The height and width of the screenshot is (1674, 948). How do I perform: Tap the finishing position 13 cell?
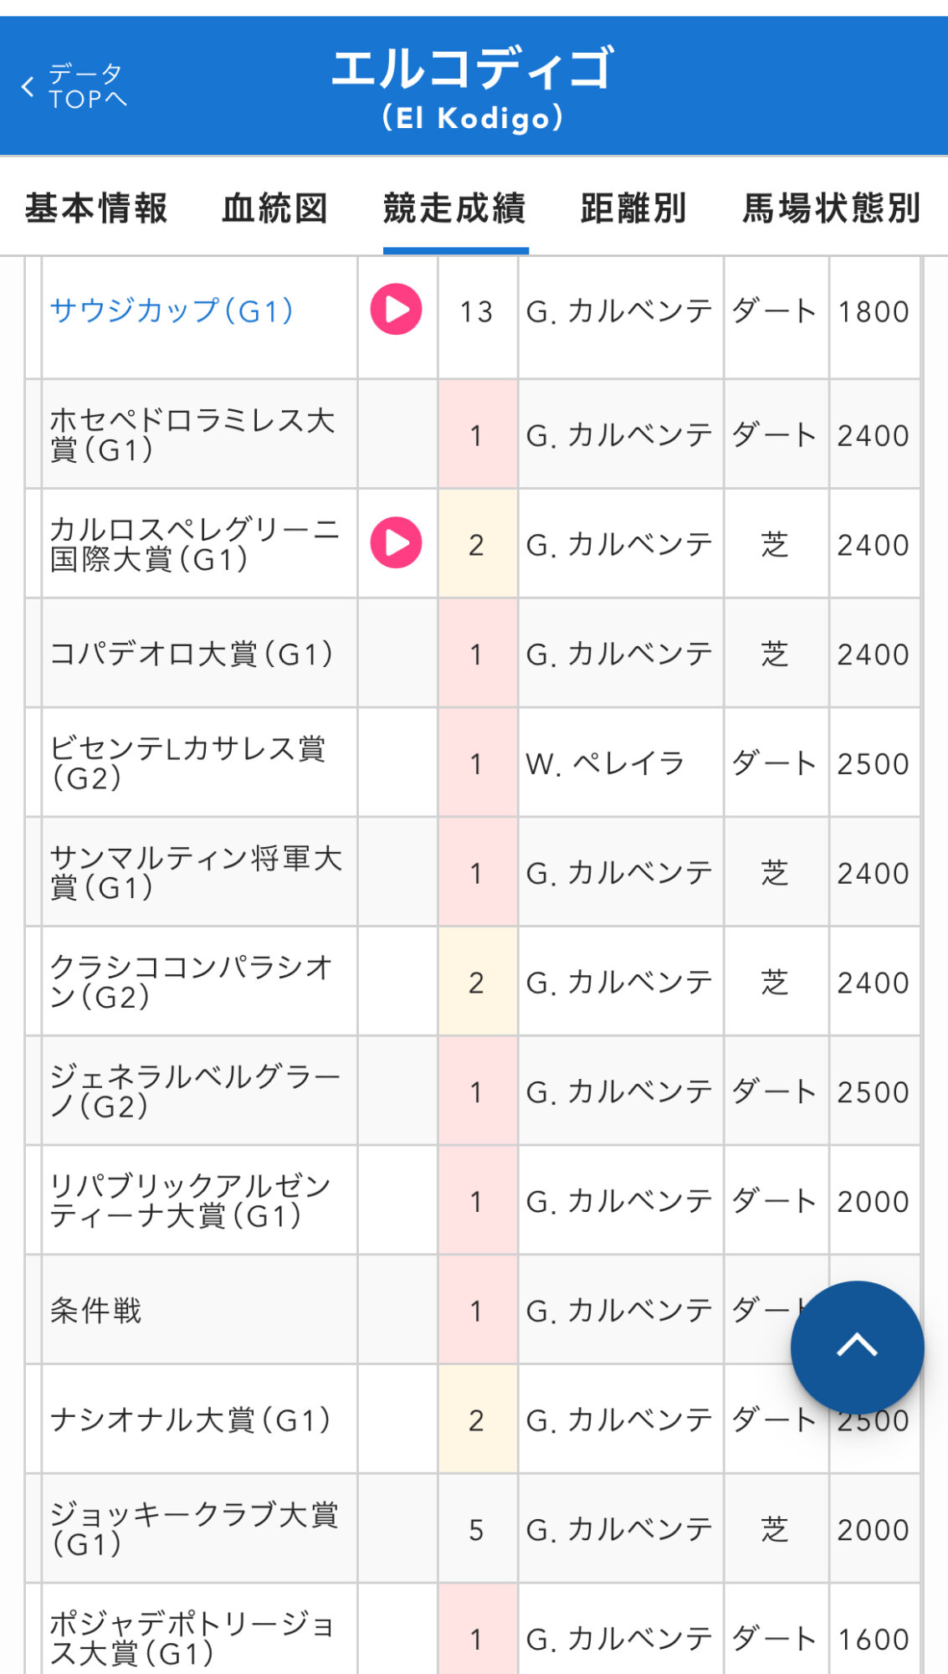pos(476,312)
